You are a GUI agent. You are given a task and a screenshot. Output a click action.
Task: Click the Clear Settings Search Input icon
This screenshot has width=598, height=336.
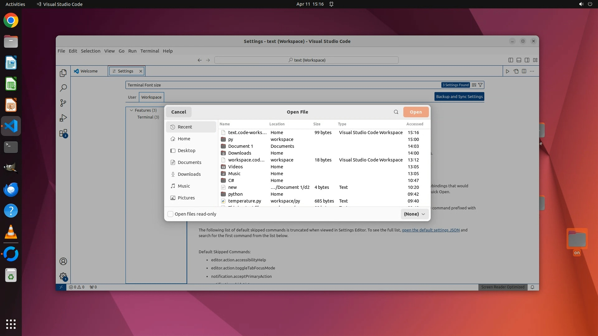tap(474, 85)
